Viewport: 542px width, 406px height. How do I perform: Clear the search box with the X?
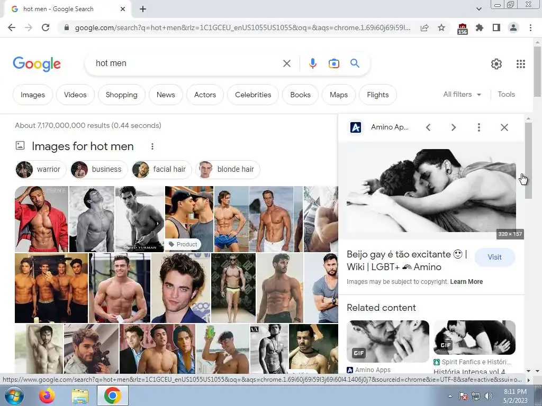[x=286, y=63]
